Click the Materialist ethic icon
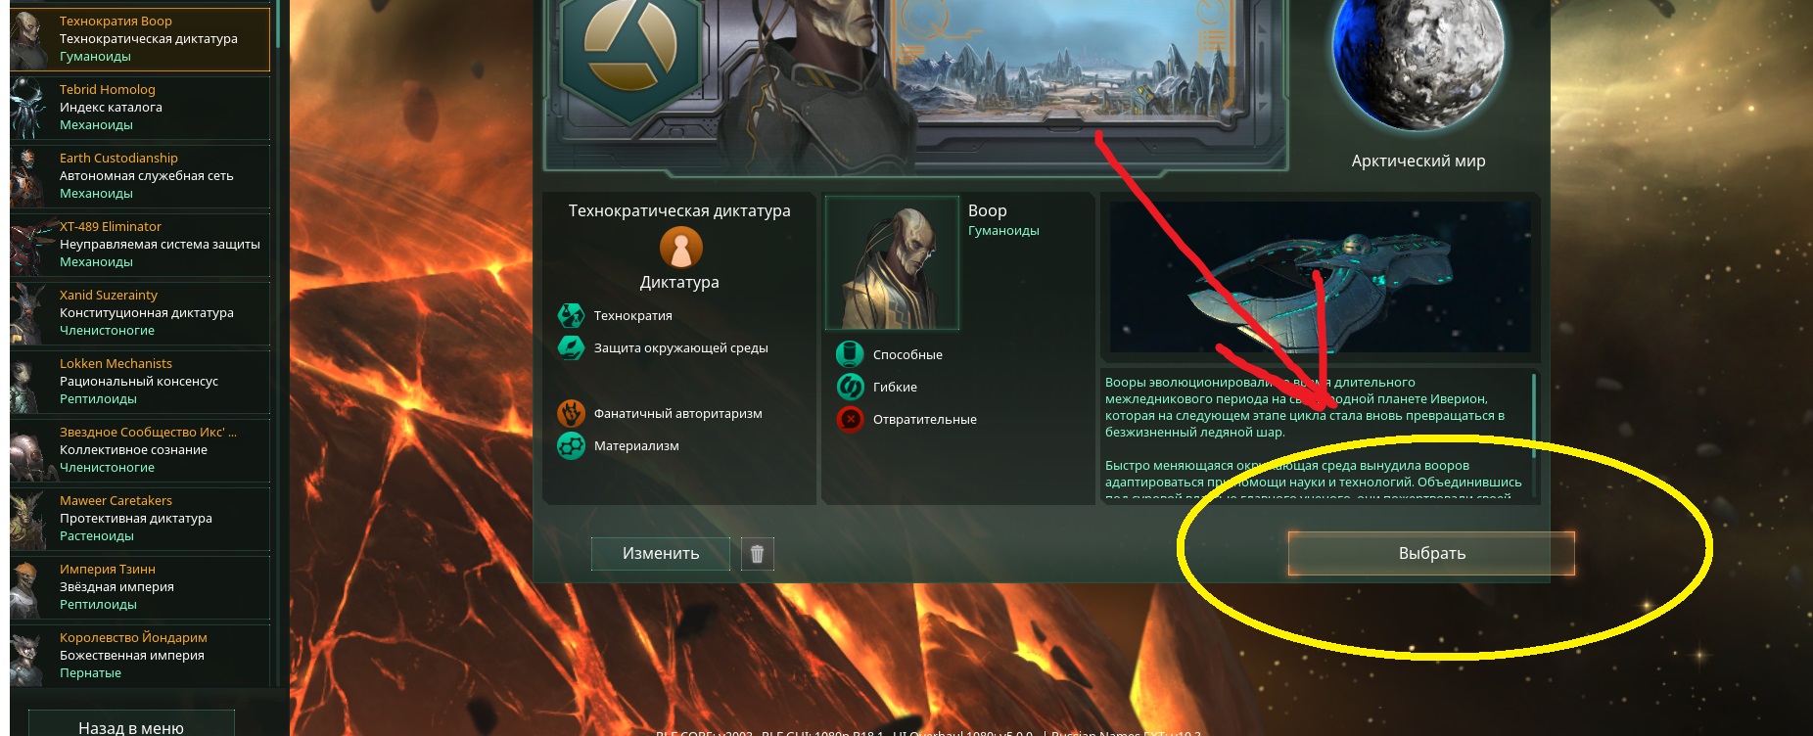 (571, 445)
